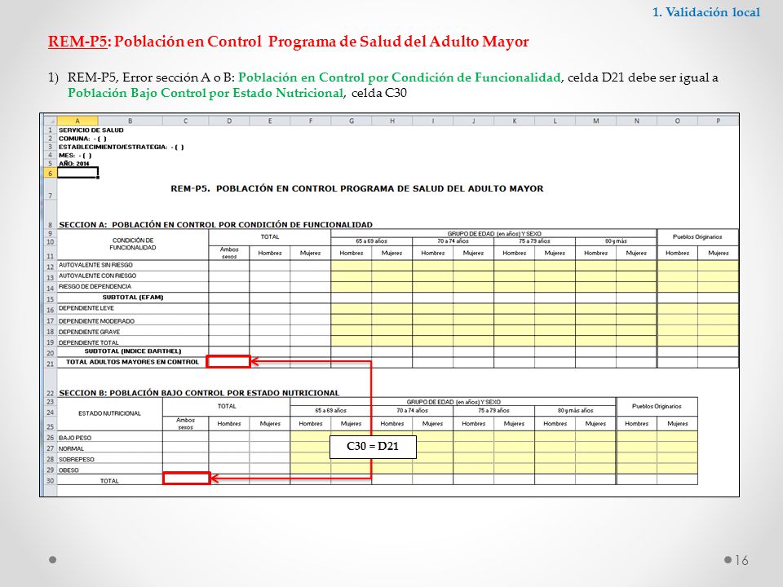783x587 pixels.
Task: Click the 'NORMAL' row label
Action: click(72, 448)
